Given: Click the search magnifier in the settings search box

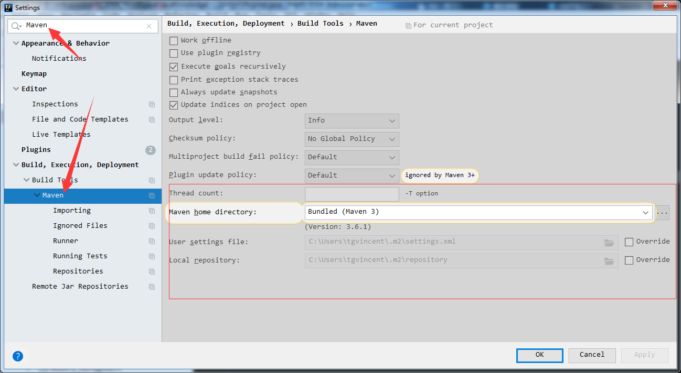Looking at the screenshot, I should pyautogui.click(x=16, y=25).
